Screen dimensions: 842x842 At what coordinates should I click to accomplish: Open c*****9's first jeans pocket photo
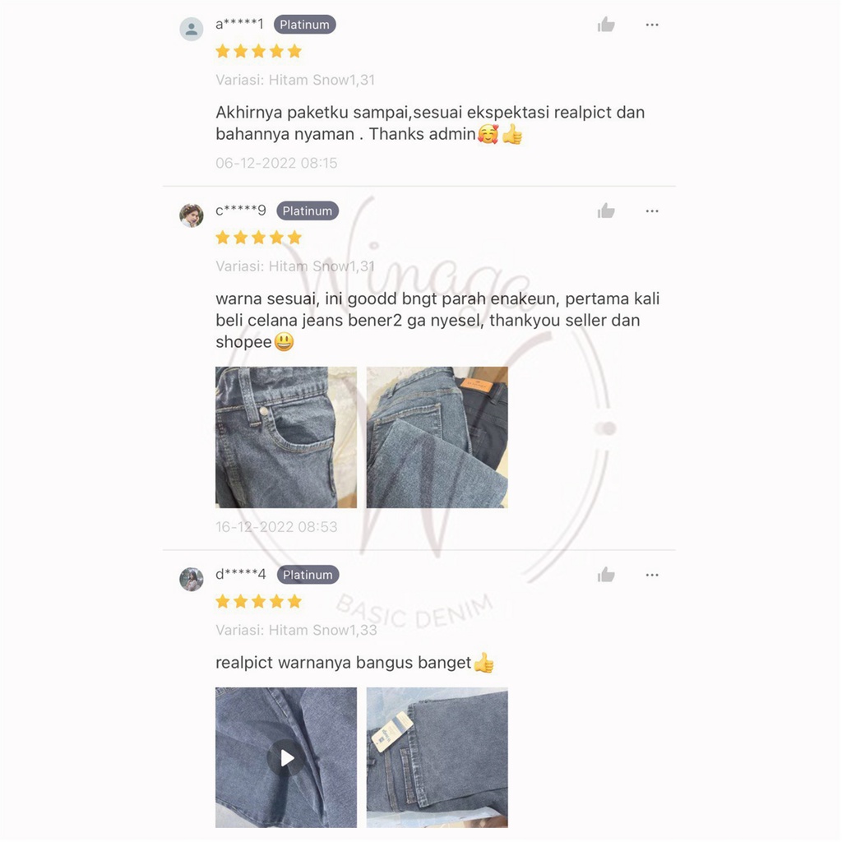[x=286, y=437]
